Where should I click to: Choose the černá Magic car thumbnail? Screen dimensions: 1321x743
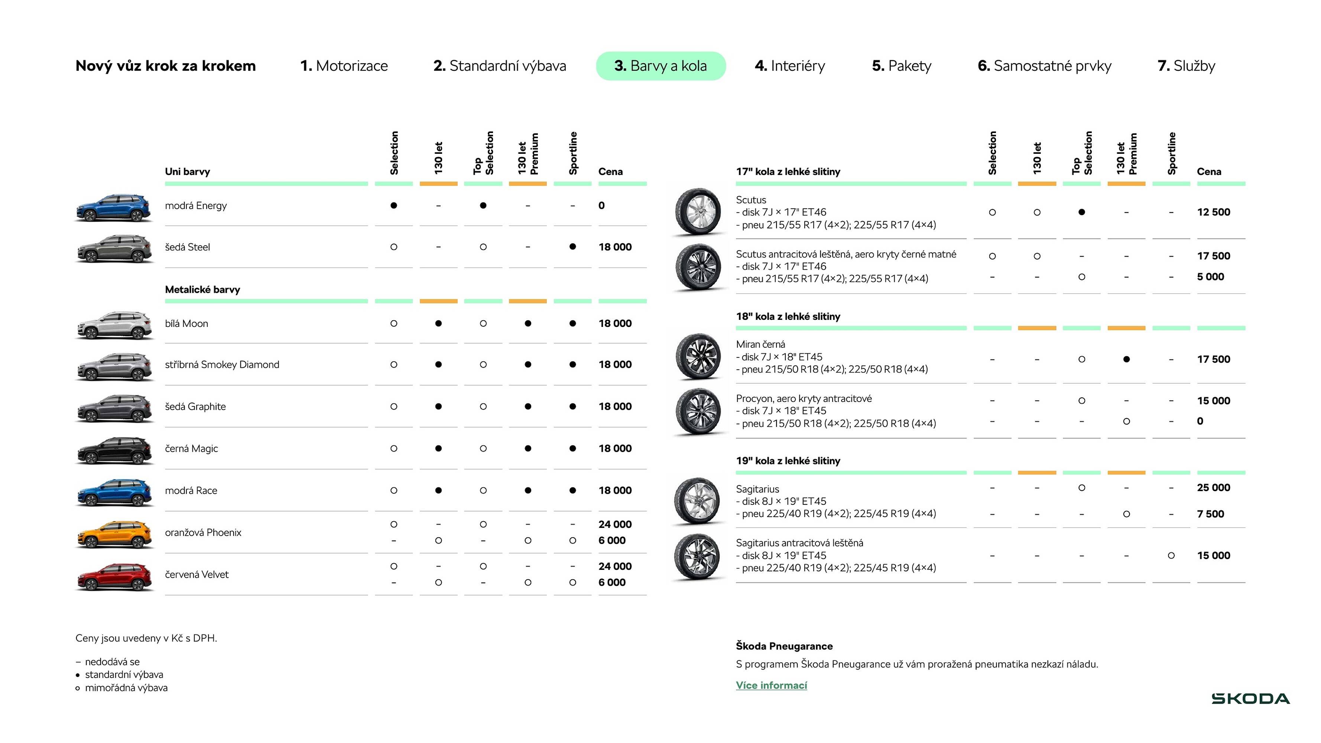point(114,450)
